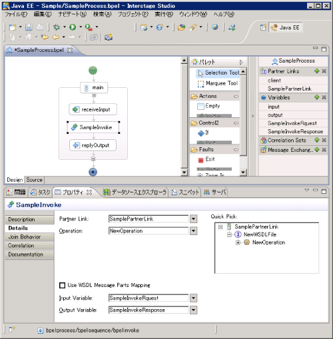Choose the Selection Tool in palette
Screen dimensions: 333x339
(x=218, y=73)
